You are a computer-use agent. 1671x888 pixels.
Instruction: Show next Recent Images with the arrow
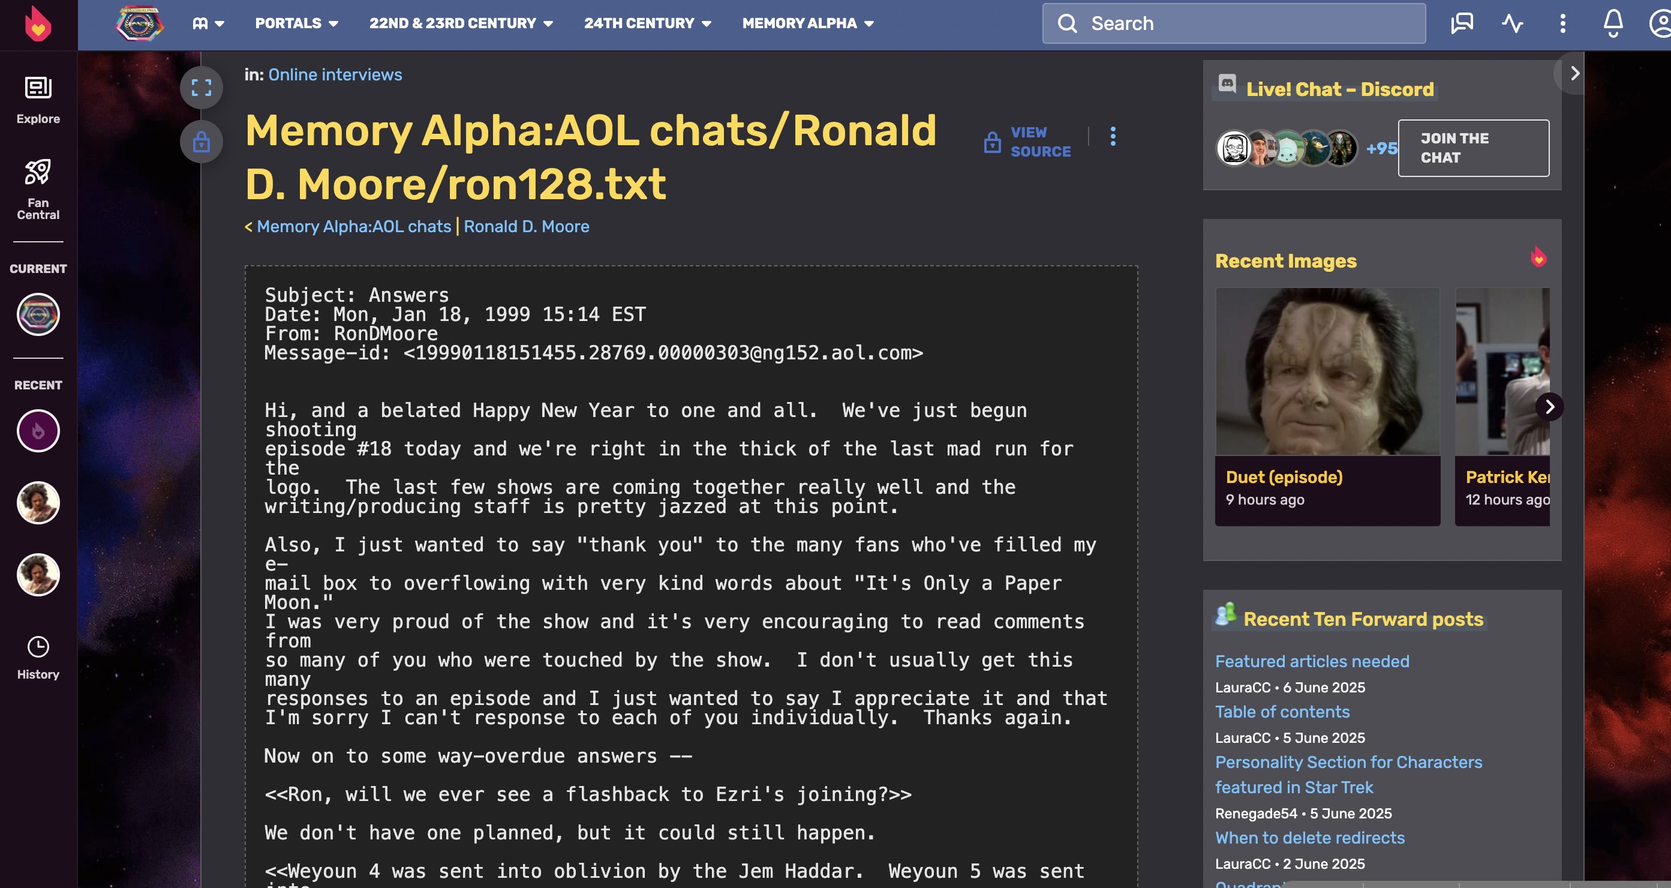(x=1550, y=407)
